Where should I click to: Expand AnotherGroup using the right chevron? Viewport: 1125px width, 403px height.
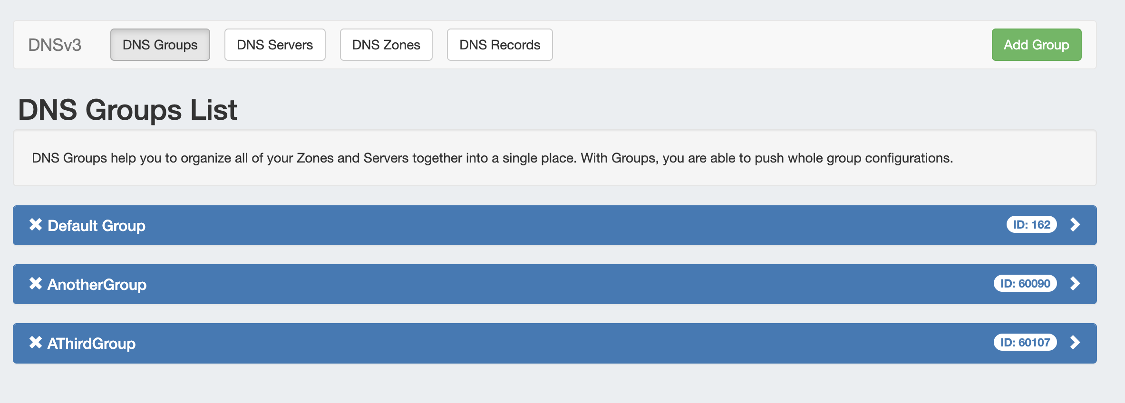coord(1075,284)
